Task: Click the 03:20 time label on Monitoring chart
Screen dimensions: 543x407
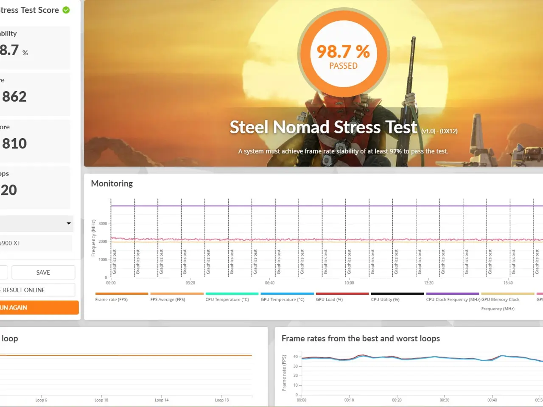Action: click(190, 283)
